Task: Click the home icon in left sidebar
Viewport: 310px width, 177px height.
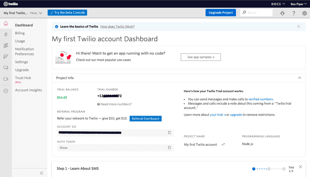Action: point(6,23)
